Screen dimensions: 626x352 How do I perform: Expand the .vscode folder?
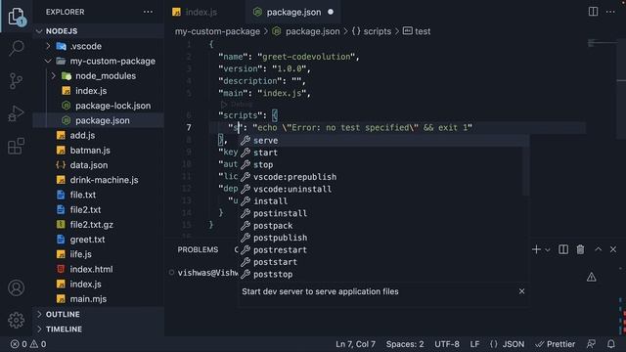tap(98, 46)
